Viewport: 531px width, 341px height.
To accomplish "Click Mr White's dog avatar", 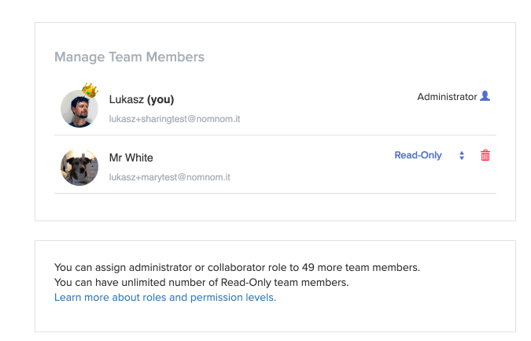I will [x=79, y=167].
